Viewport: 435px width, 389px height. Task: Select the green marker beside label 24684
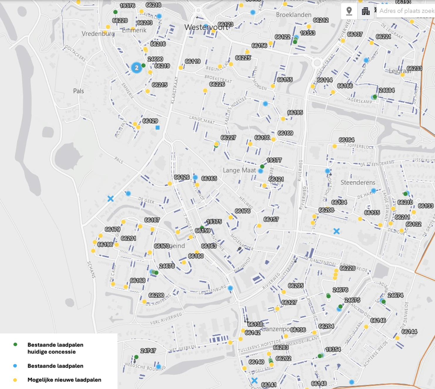(x=375, y=97)
